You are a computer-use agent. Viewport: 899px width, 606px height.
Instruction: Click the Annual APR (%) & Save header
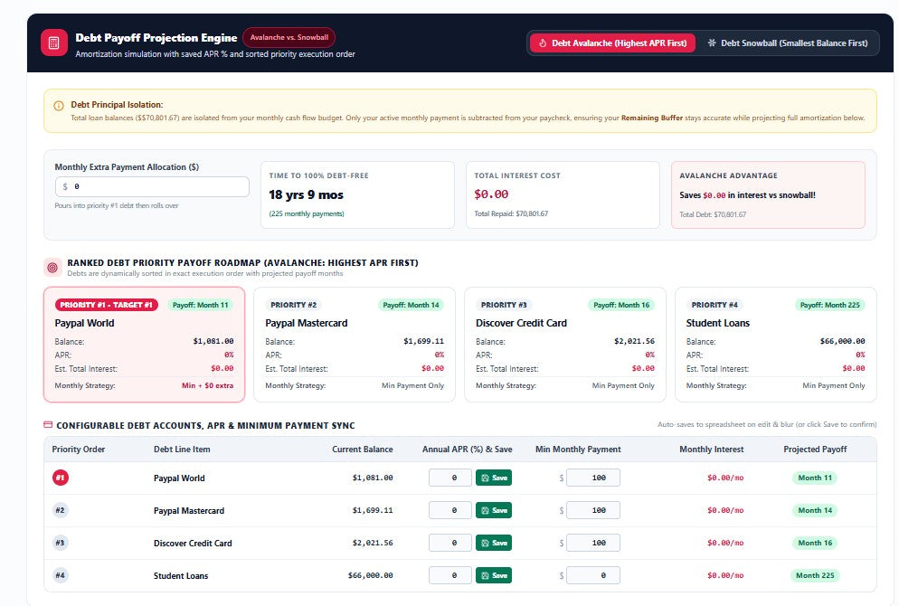tap(468, 450)
